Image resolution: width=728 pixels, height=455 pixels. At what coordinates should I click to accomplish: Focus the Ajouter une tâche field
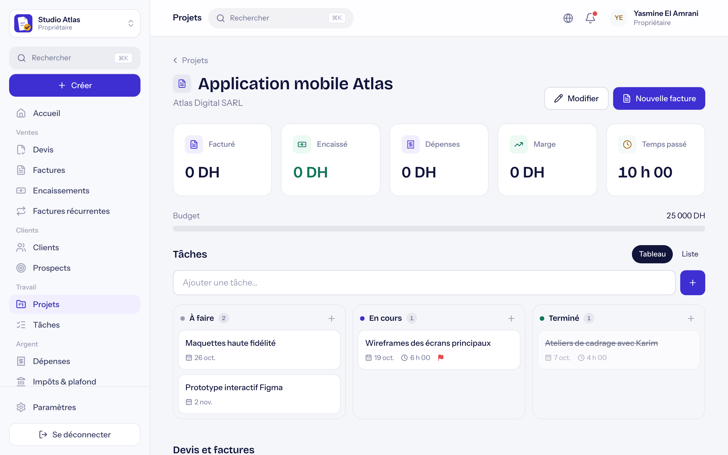[x=424, y=283]
